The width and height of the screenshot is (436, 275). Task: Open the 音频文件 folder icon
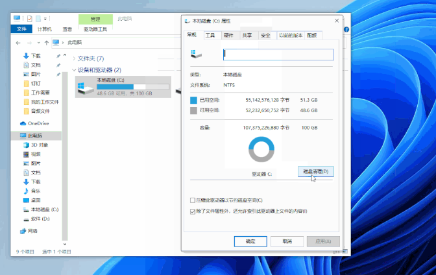[x=27, y=111]
